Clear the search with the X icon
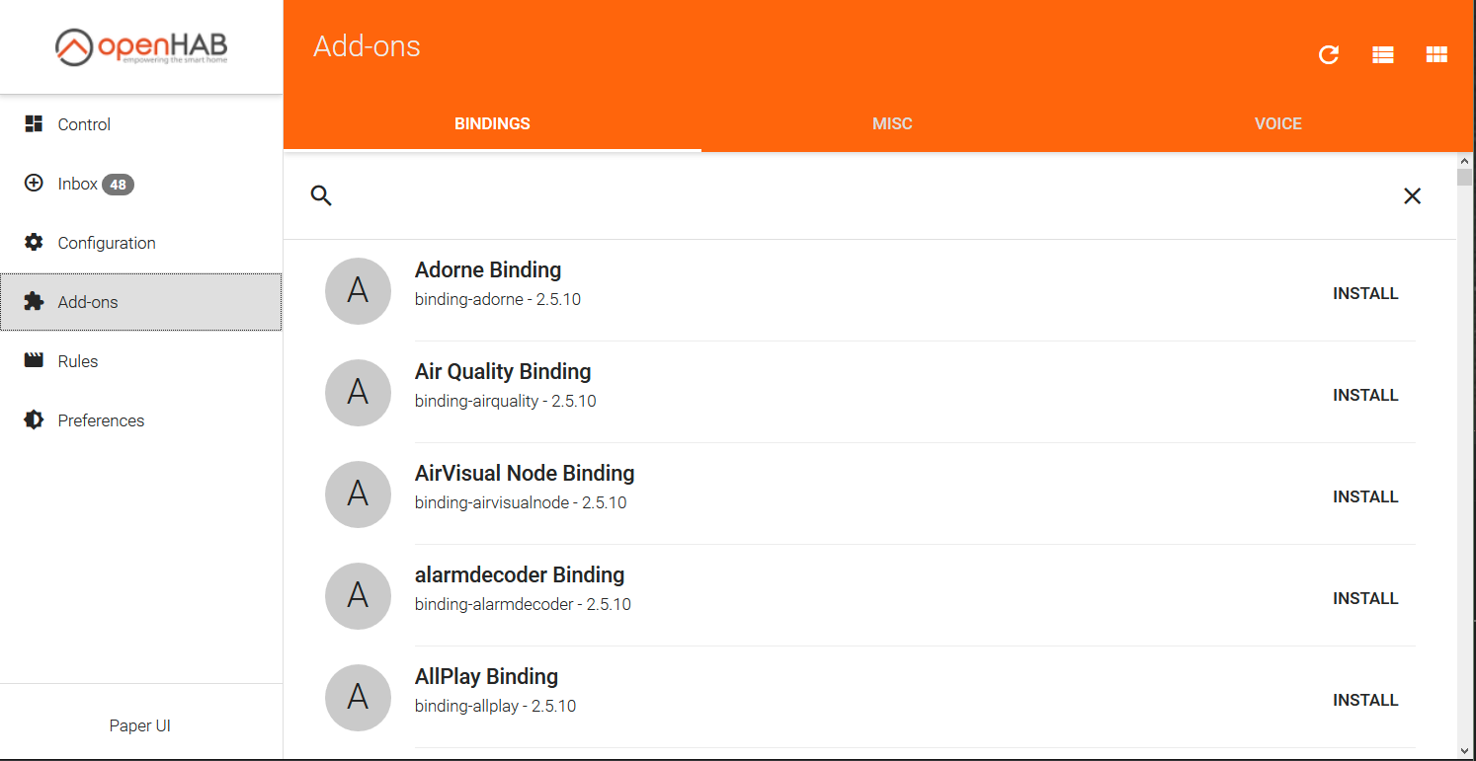 tap(1413, 196)
